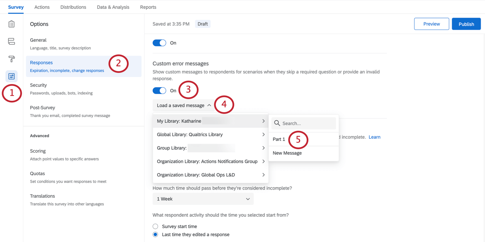485x242 pixels.
Task: Collapse the Load a saved message dropdown
Action: 184,105
